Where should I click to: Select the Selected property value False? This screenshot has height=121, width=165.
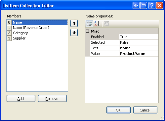(139, 42)
